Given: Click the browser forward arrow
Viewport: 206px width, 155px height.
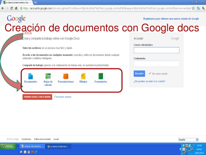Looking at the screenshot, I should [7, 8].
